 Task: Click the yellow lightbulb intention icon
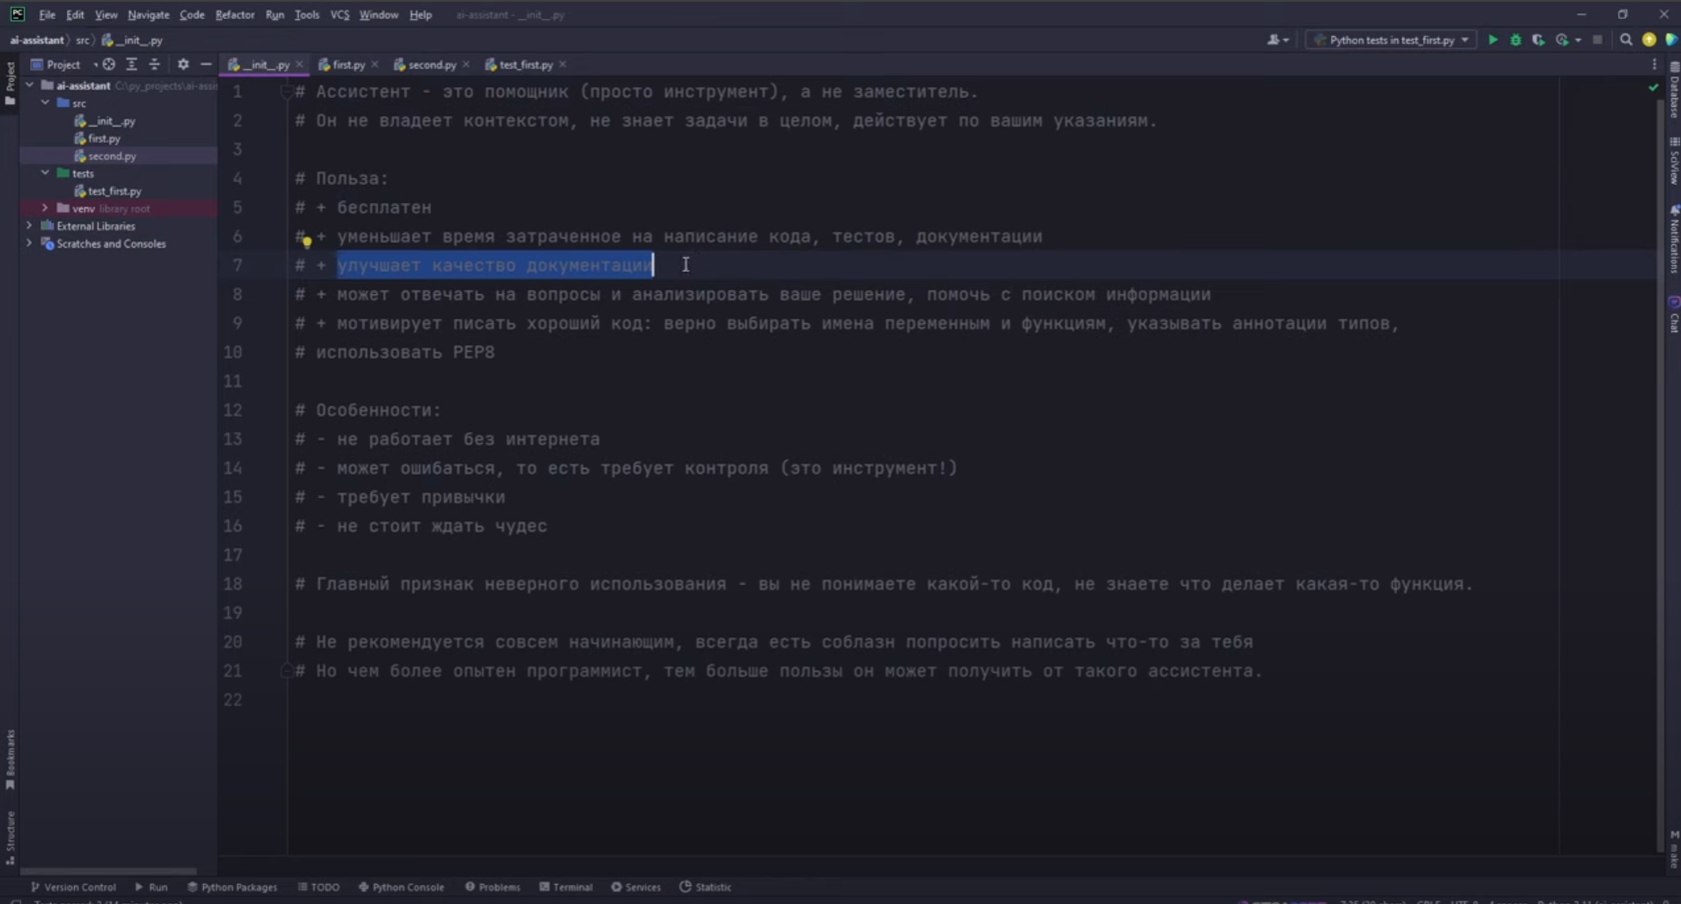point(306,242)
